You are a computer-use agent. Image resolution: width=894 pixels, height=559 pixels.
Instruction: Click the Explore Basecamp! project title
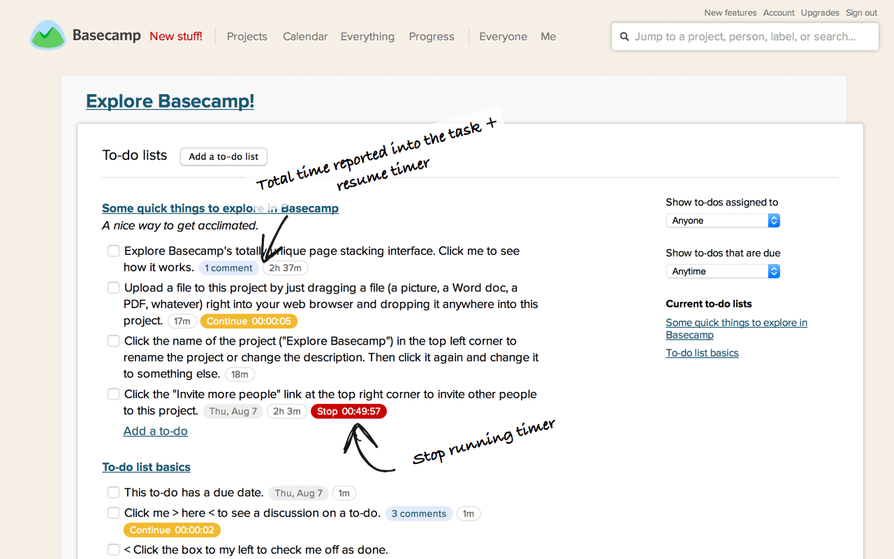[170, 101]
